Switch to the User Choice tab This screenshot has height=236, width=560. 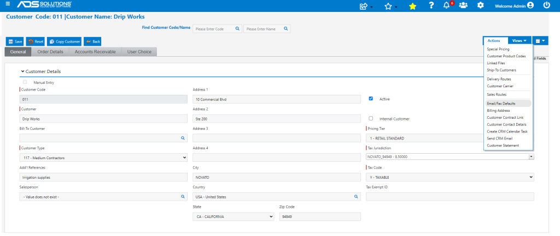139,52
